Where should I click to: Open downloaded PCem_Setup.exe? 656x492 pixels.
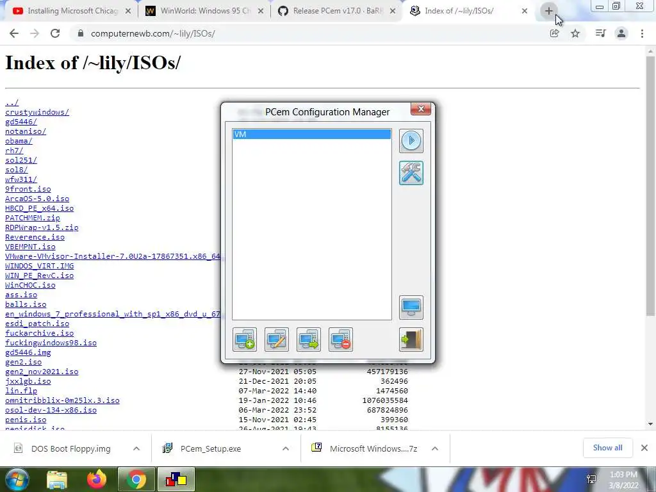211,448
